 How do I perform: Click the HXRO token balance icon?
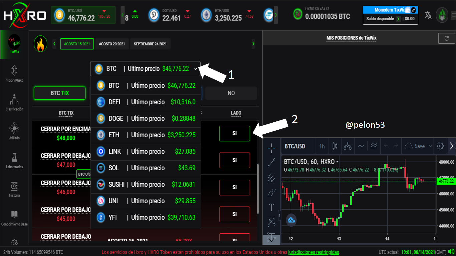click(297, 14)
